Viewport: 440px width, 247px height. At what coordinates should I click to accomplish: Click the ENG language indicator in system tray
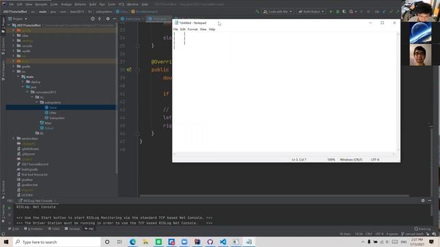point(404,242)
